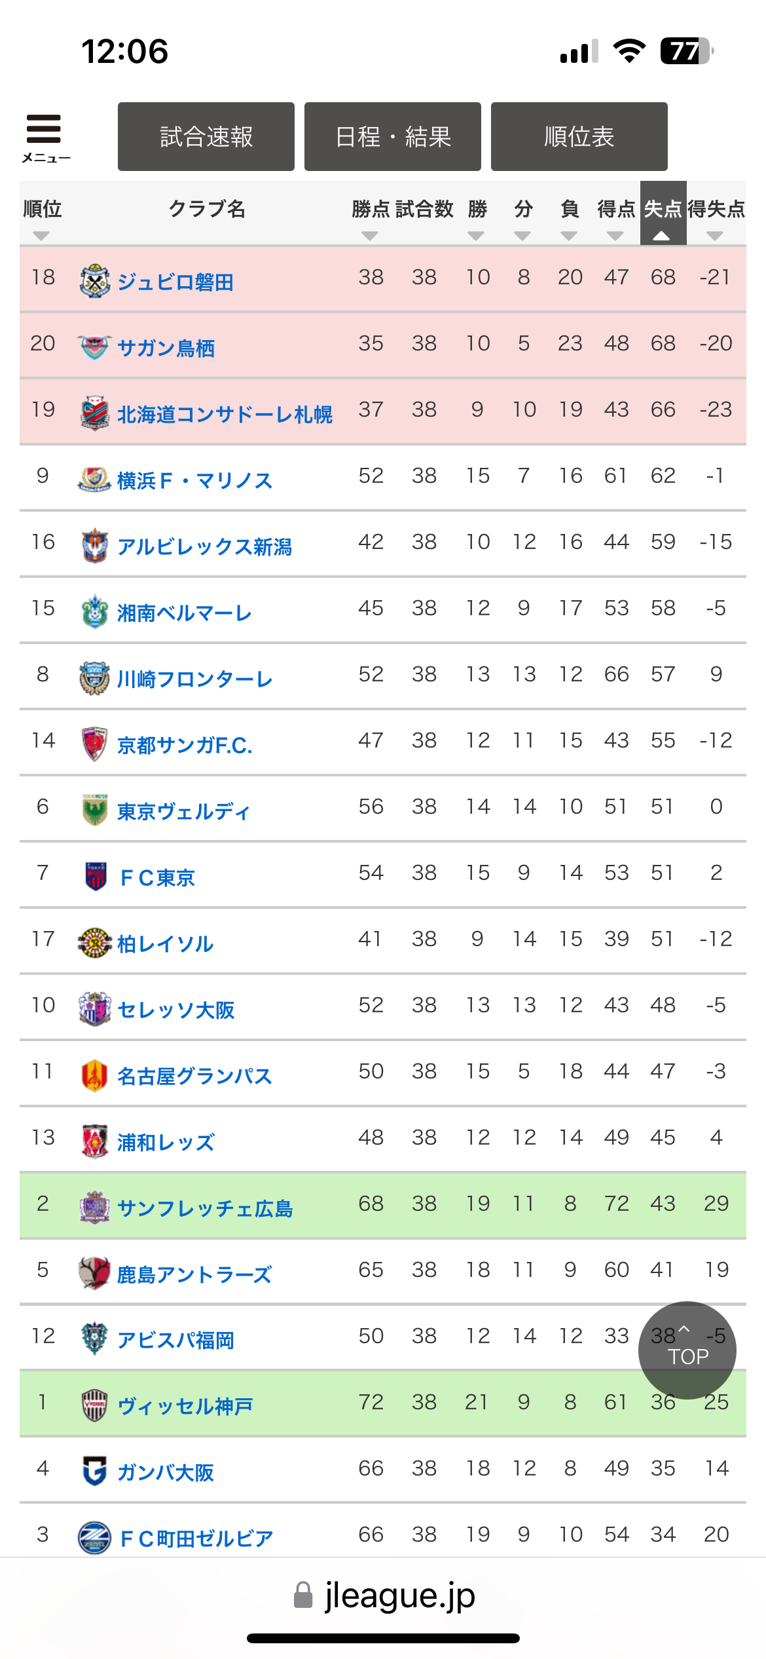
Task: Open the hamburger menu icon
Action: [44, 136]
